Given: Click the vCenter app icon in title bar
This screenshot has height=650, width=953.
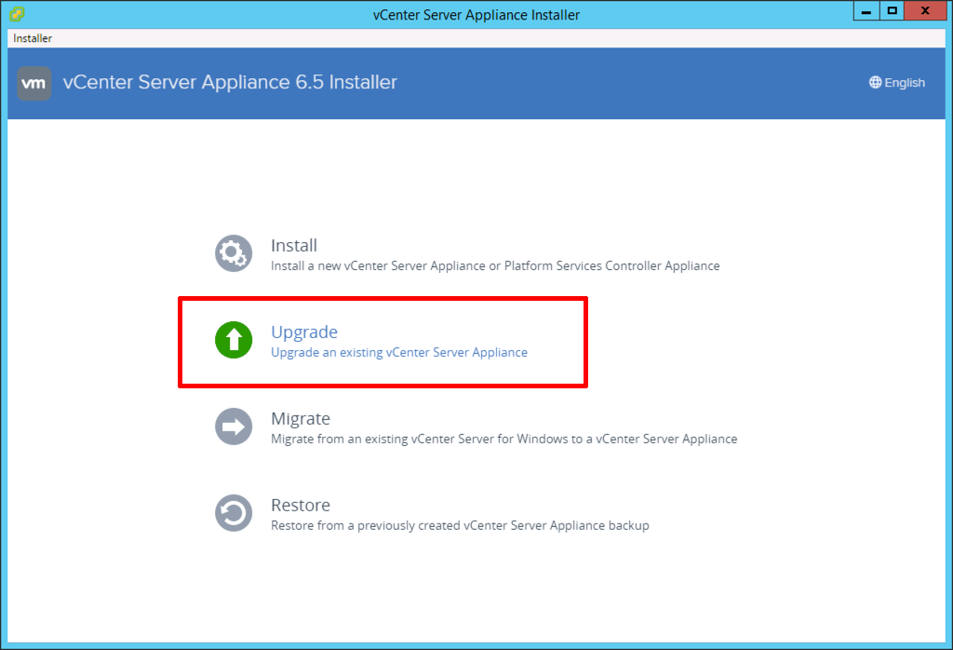Looking at the screenshot, I should click(x=17, y=14).
